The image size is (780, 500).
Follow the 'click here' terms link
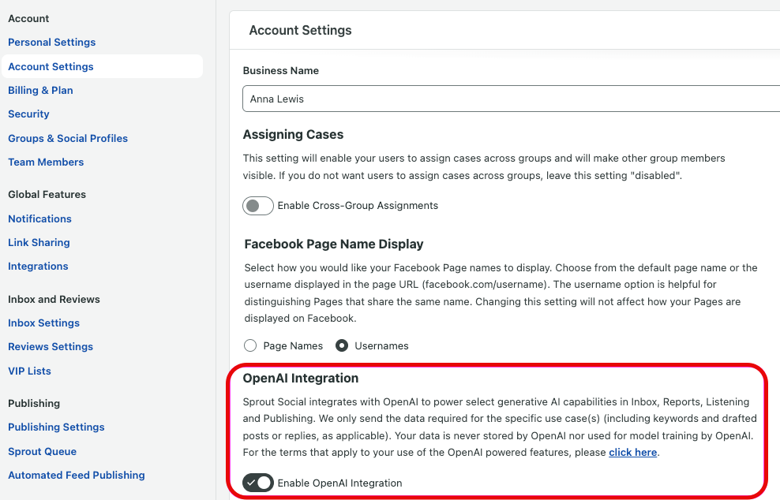(x=632, y=452)
